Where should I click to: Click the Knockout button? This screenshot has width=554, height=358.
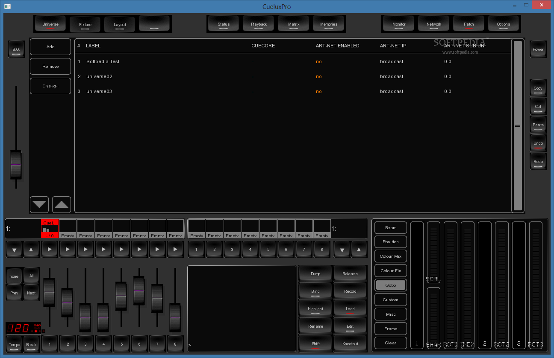(350, 343)
